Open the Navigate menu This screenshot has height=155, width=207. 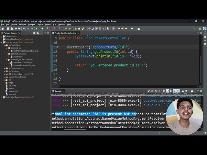click(32, 25)
